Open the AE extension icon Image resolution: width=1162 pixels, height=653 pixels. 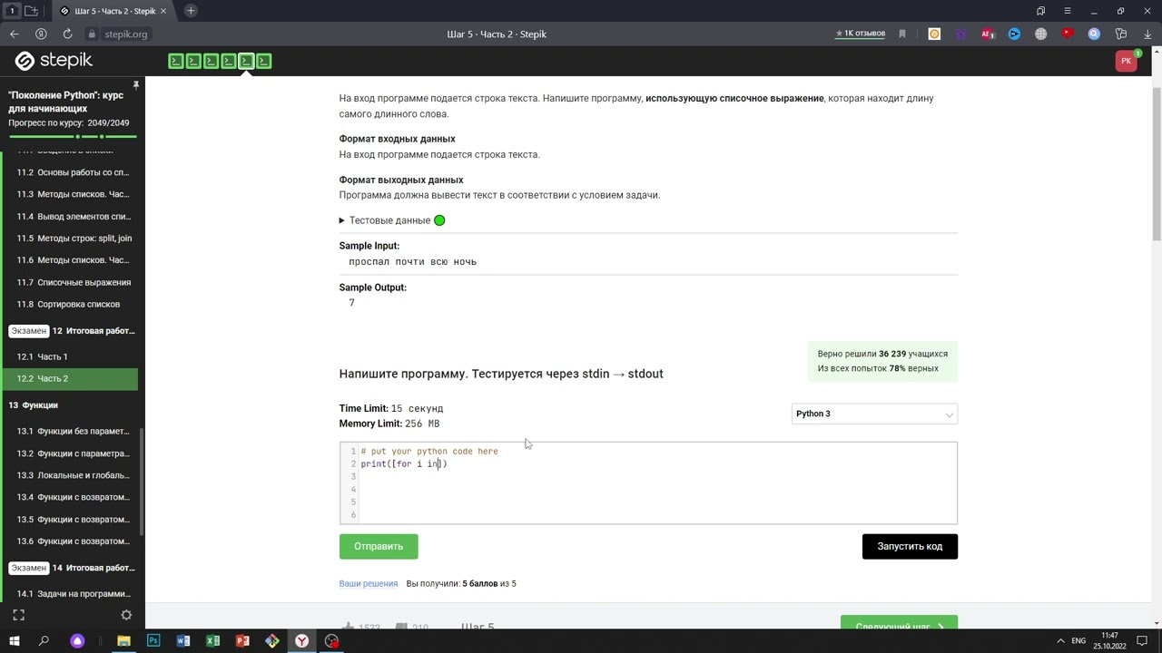[x=988, y=34]
